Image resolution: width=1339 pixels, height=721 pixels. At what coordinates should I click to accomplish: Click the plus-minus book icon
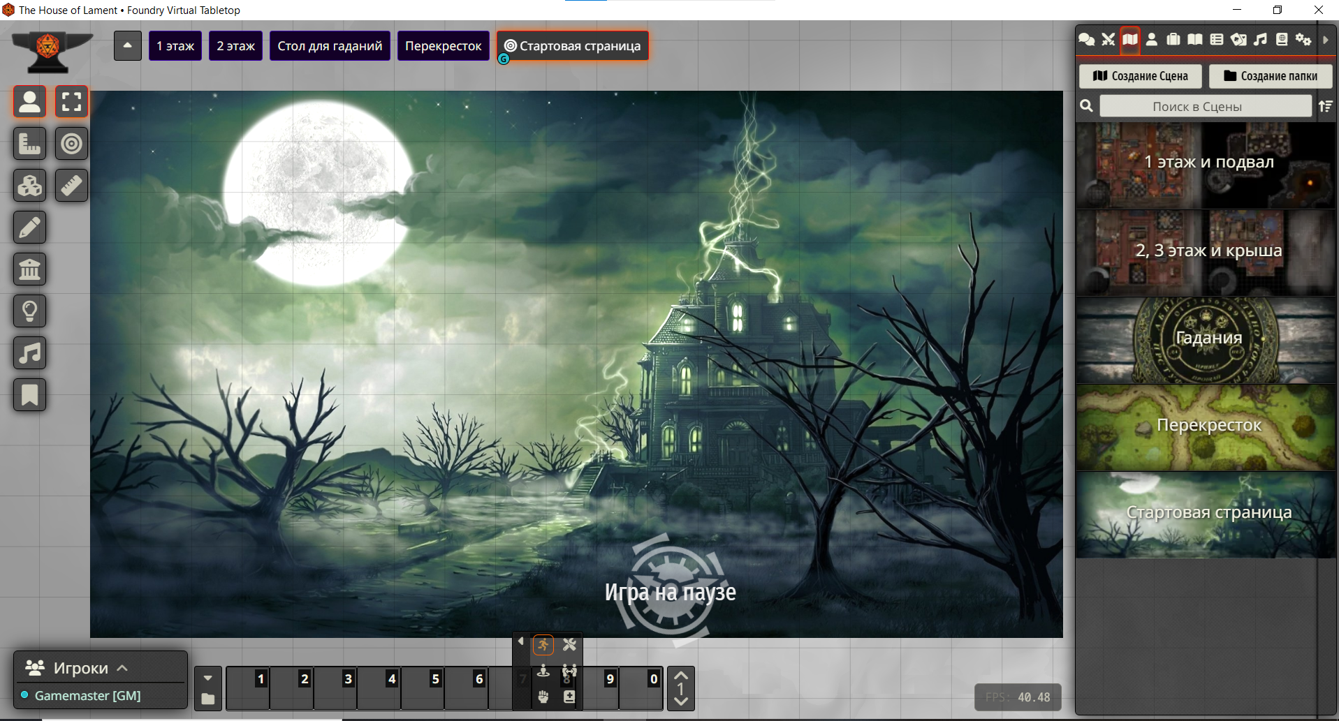pyautogui.click(x=569, y=697)
